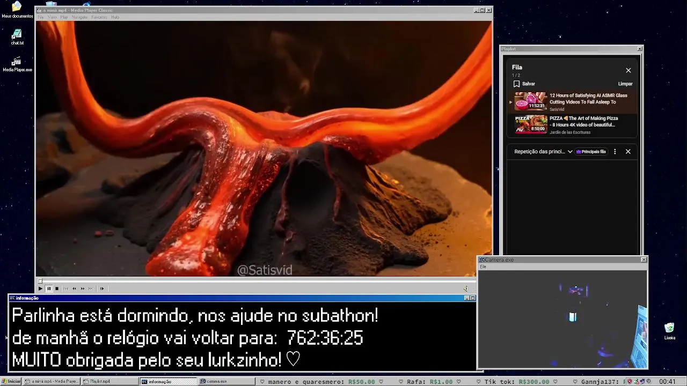Open the chat.txt desktop file
The height and width of the screenshot is (386, 687).
(17, 37)
